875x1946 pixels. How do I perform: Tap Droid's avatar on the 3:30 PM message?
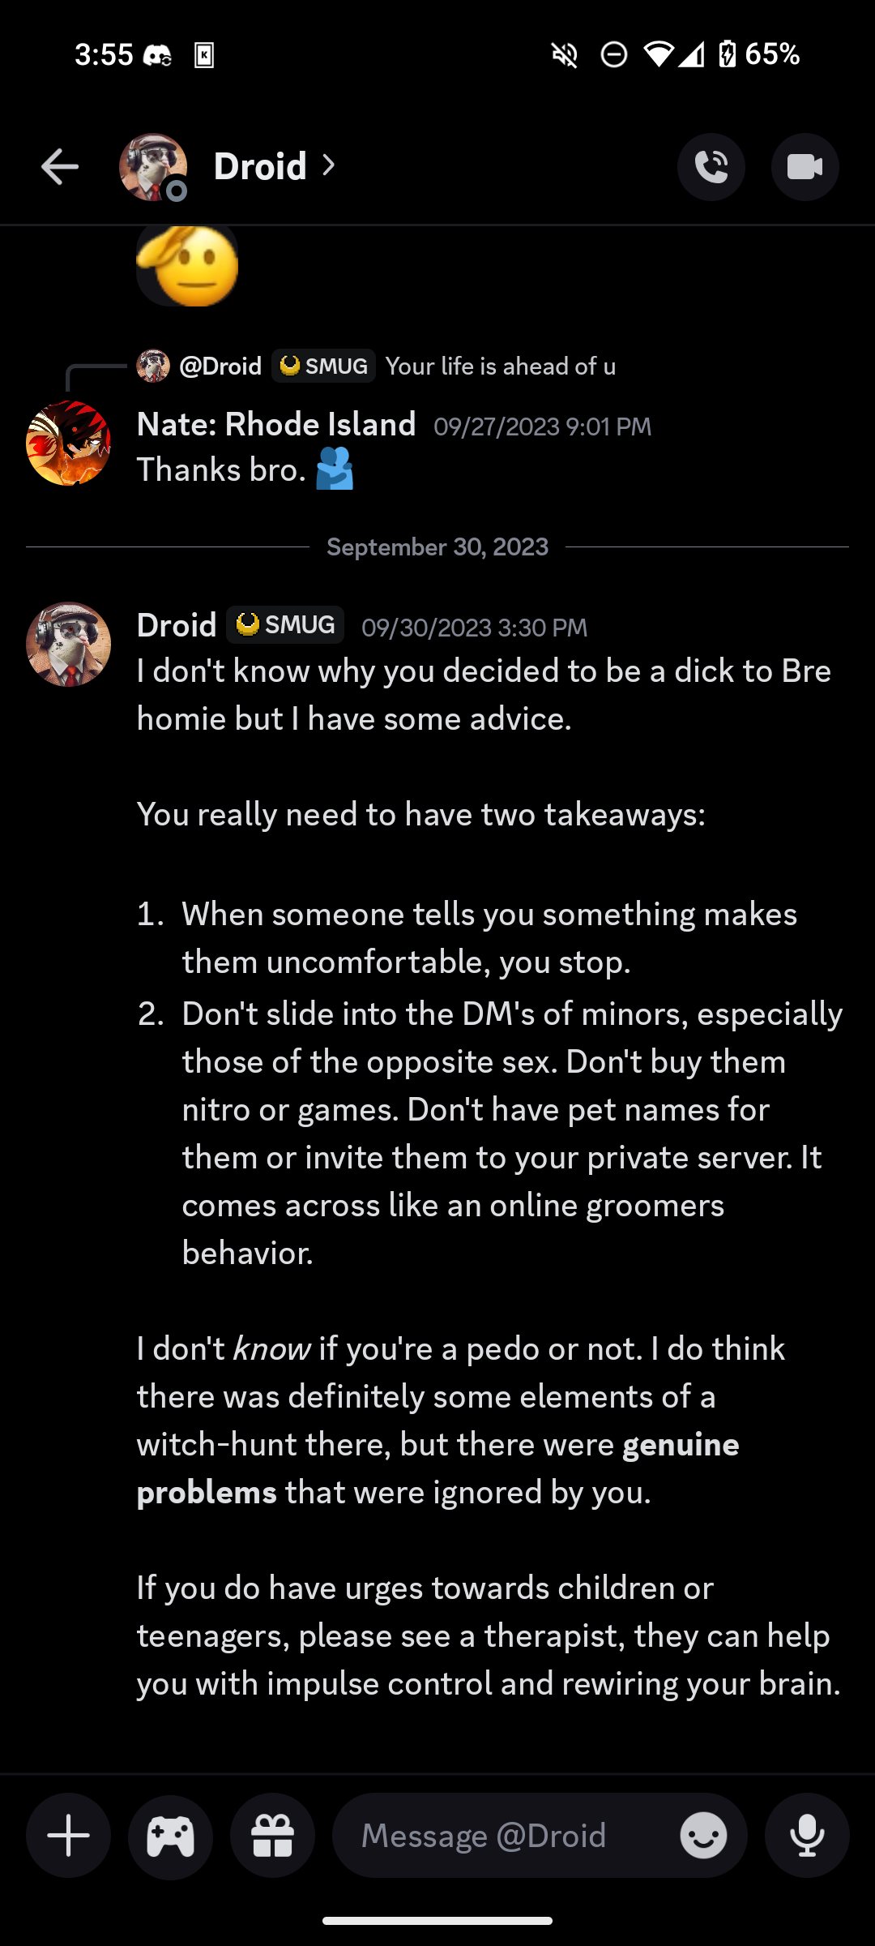[69, 645]
